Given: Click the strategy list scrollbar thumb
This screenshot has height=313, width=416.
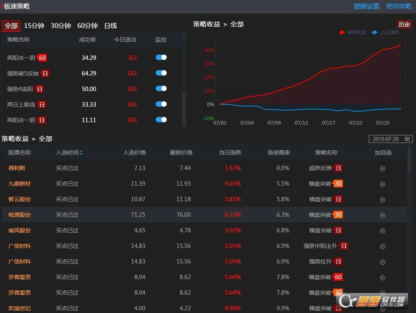Looking at the screenshot, I should (183, 108).
